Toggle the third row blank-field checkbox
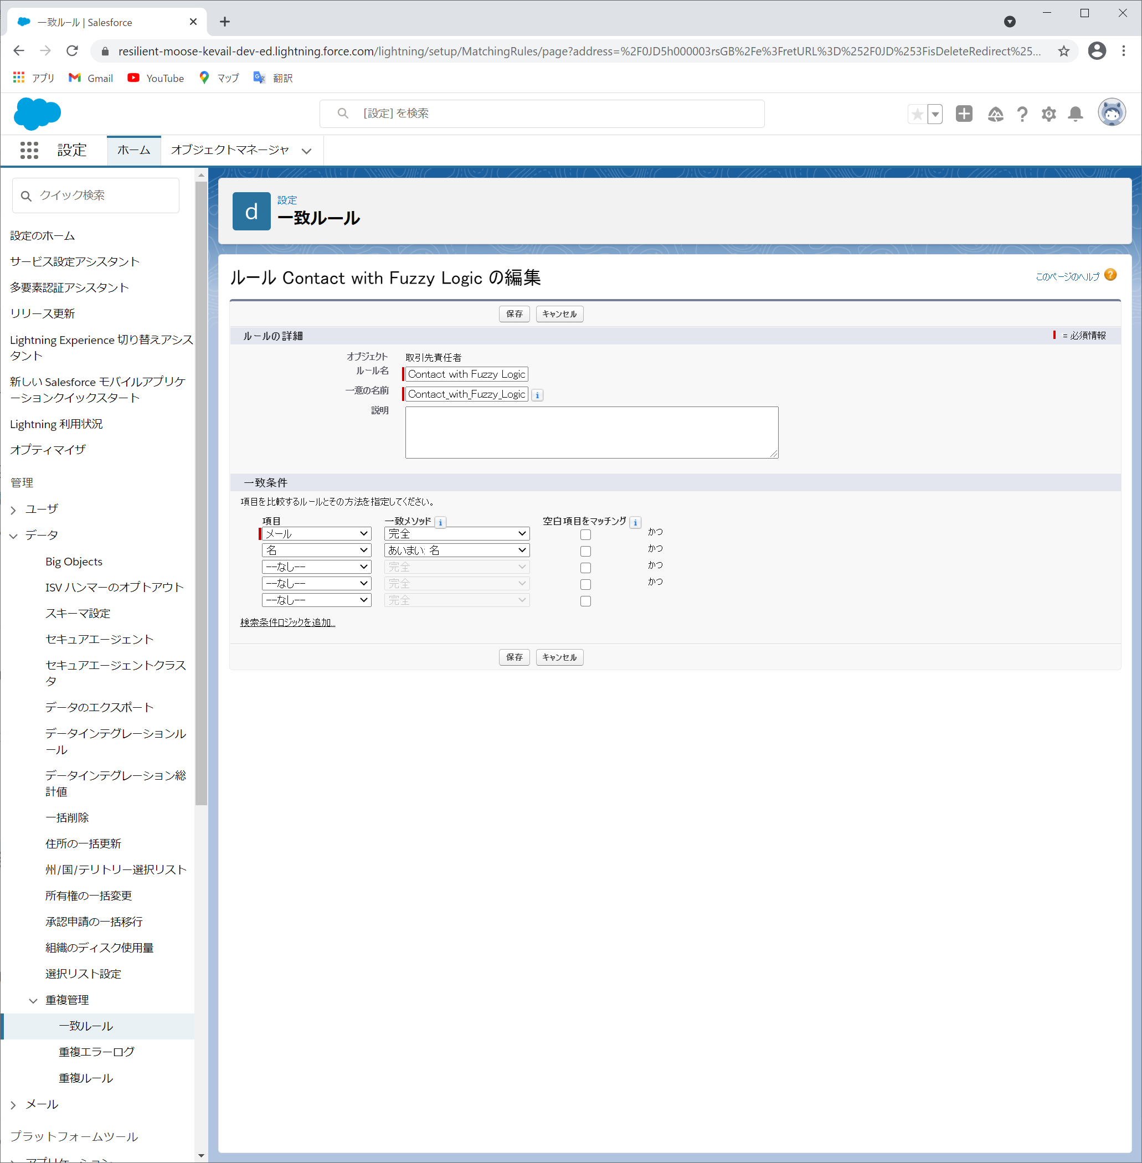The image size is (1142, 1163). (x=585, y=568)
